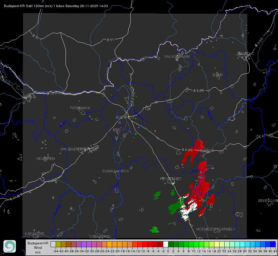The height and width of the screenshot is (256, 278).
Task: Select the HODMEZOVASARHELY city label
Action: 216,229
